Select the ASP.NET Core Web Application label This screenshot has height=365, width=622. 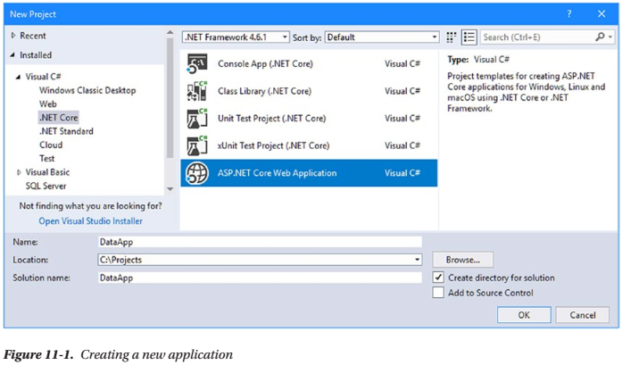click(277, 173)
